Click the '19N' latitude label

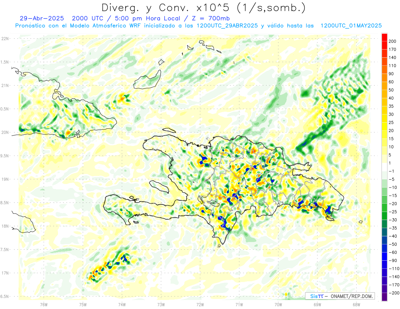coord(5,179)
